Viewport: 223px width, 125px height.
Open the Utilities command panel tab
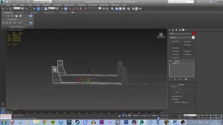pos(187,30)
